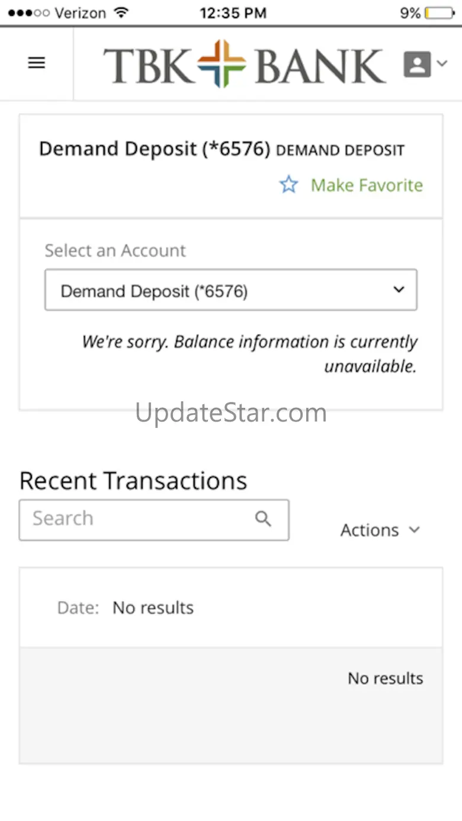Click the Date: No results row
The image size is (462, 821).
pos(230,607)
